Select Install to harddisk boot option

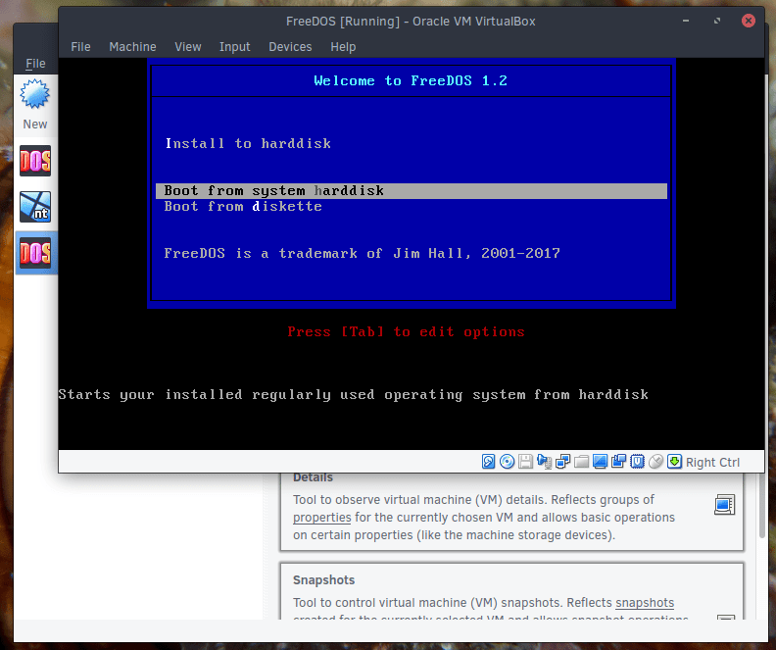(x=248, y=143)
